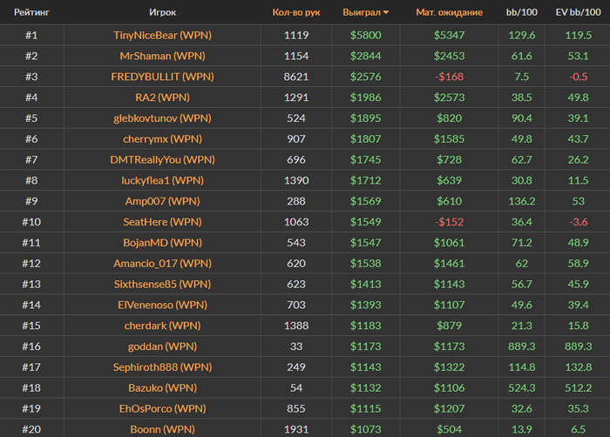Open Amancio_017 (WPN) player link
The image size is (610, 437).
point(163,263)
